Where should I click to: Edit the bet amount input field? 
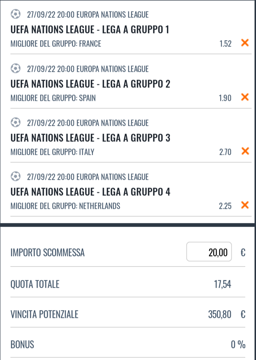point(209,253)
